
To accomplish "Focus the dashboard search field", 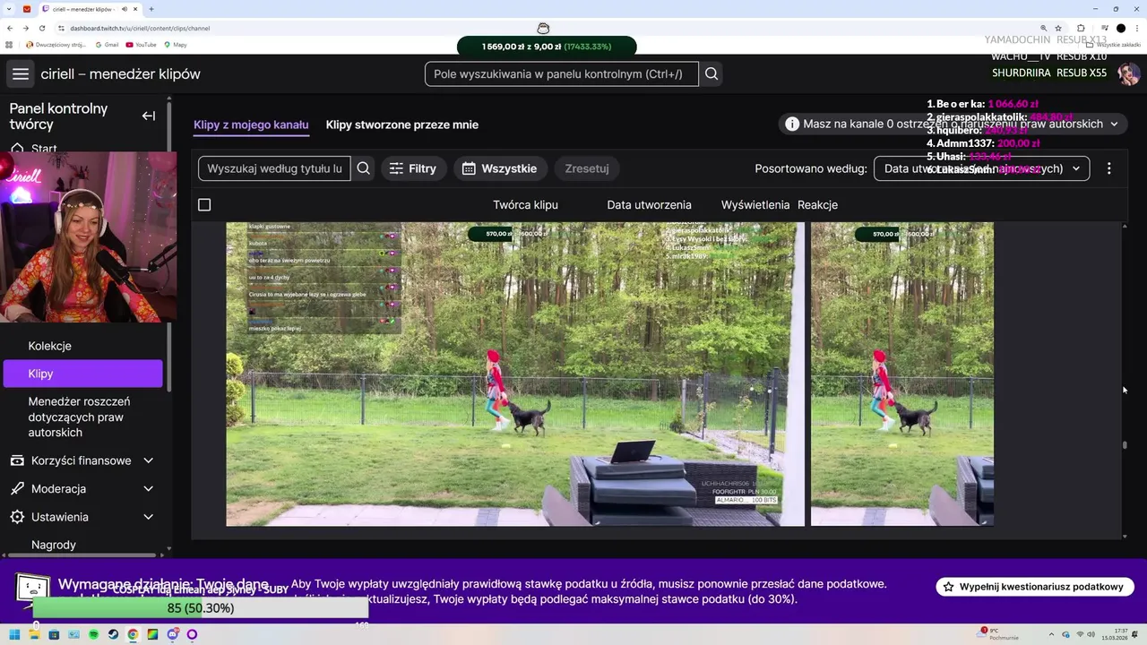I will point(562,74).
